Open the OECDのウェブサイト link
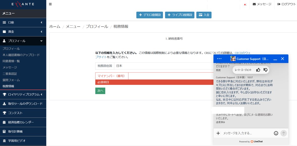297x146 pixels. [242, 53]
